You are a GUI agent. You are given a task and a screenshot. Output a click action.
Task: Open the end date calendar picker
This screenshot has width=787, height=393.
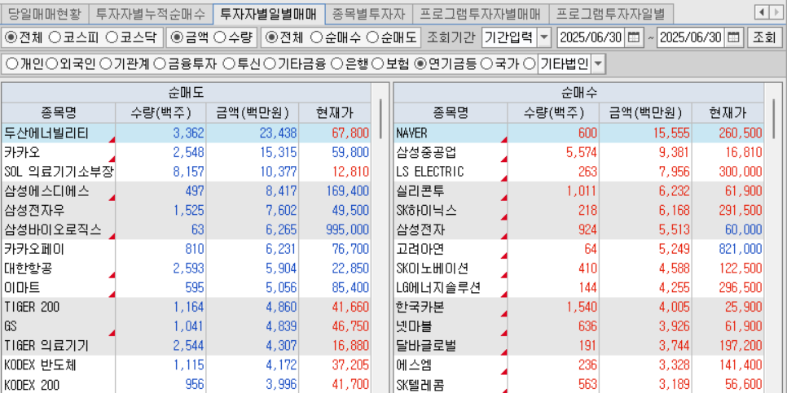734,37
